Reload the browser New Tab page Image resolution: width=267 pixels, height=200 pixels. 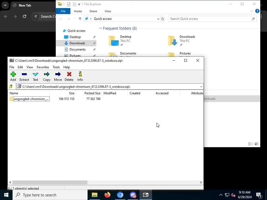point(25,16)
